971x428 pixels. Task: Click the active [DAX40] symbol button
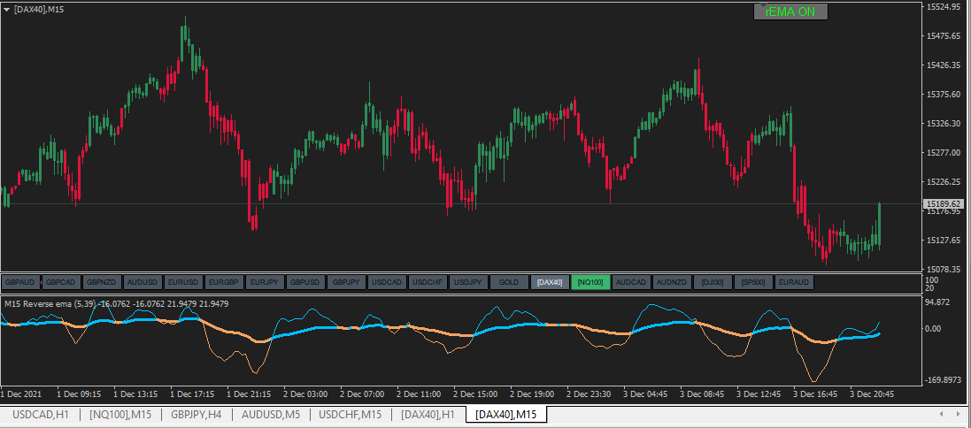[550, 282]
